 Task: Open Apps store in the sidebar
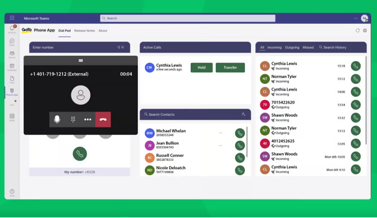(x=12, y=117)
